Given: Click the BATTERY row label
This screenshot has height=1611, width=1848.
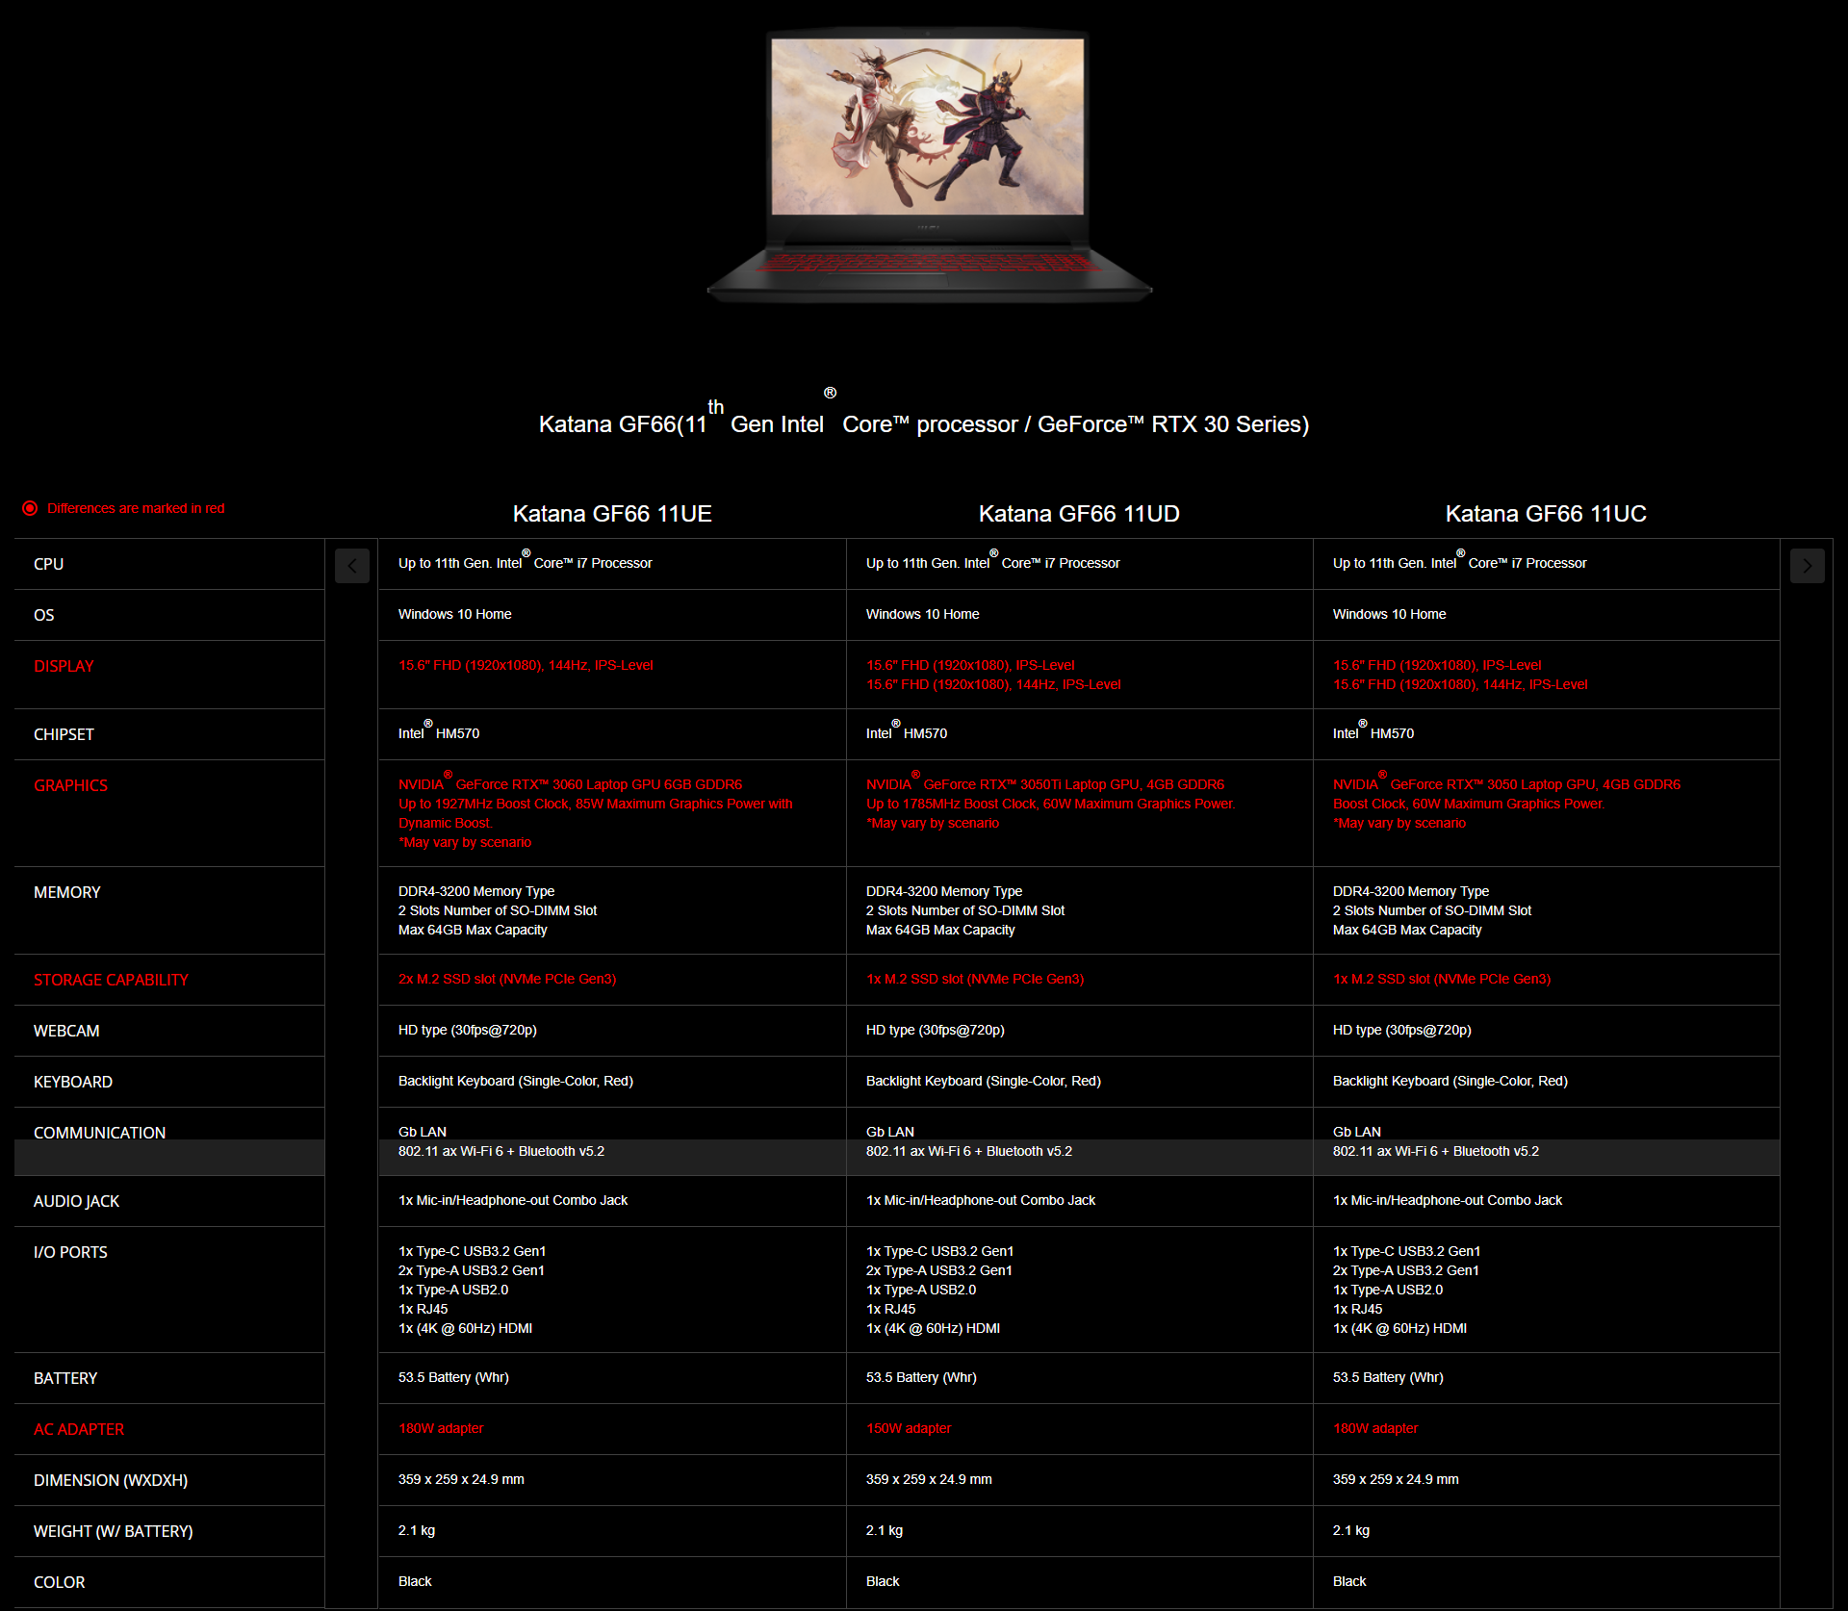Looking at the screenshot, I should click(x=65, y=1378).
